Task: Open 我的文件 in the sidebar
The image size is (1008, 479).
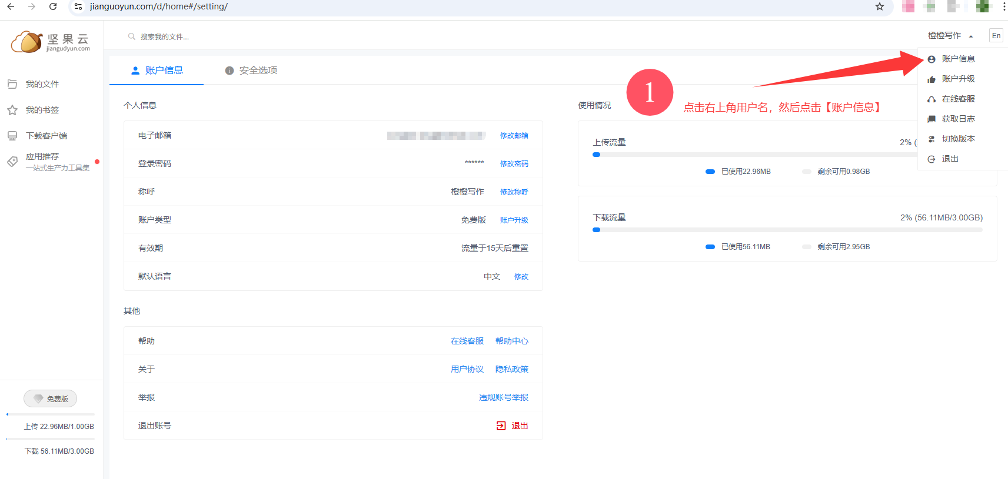Action: coord(42,84)
